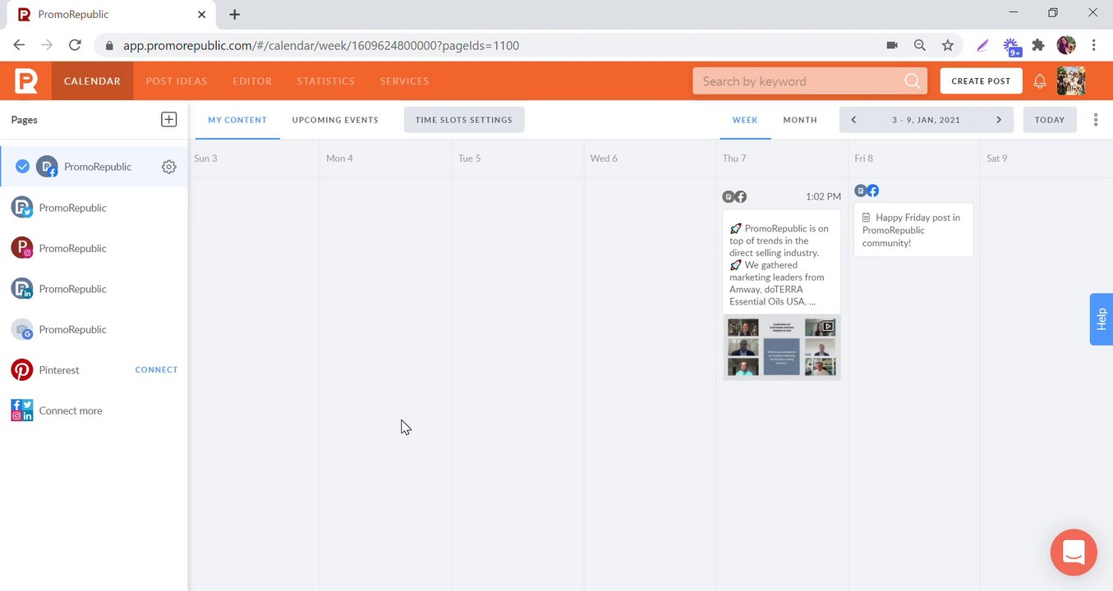Switch to MY CONTENT tab
Image resolution: width=1113 pixels, height=591 pixels.
click(x=237, y=120)
